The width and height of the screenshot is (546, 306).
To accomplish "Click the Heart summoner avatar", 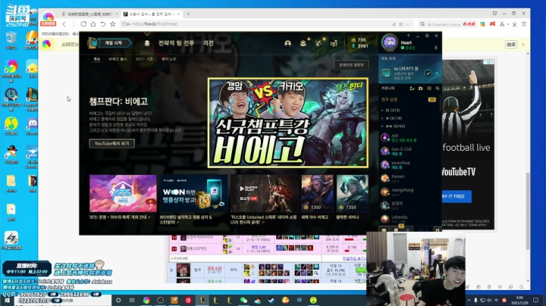I will [389, 42].
